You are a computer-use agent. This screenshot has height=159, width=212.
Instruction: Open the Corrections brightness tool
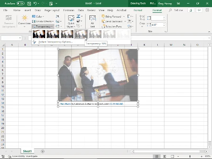click(25, 21)
